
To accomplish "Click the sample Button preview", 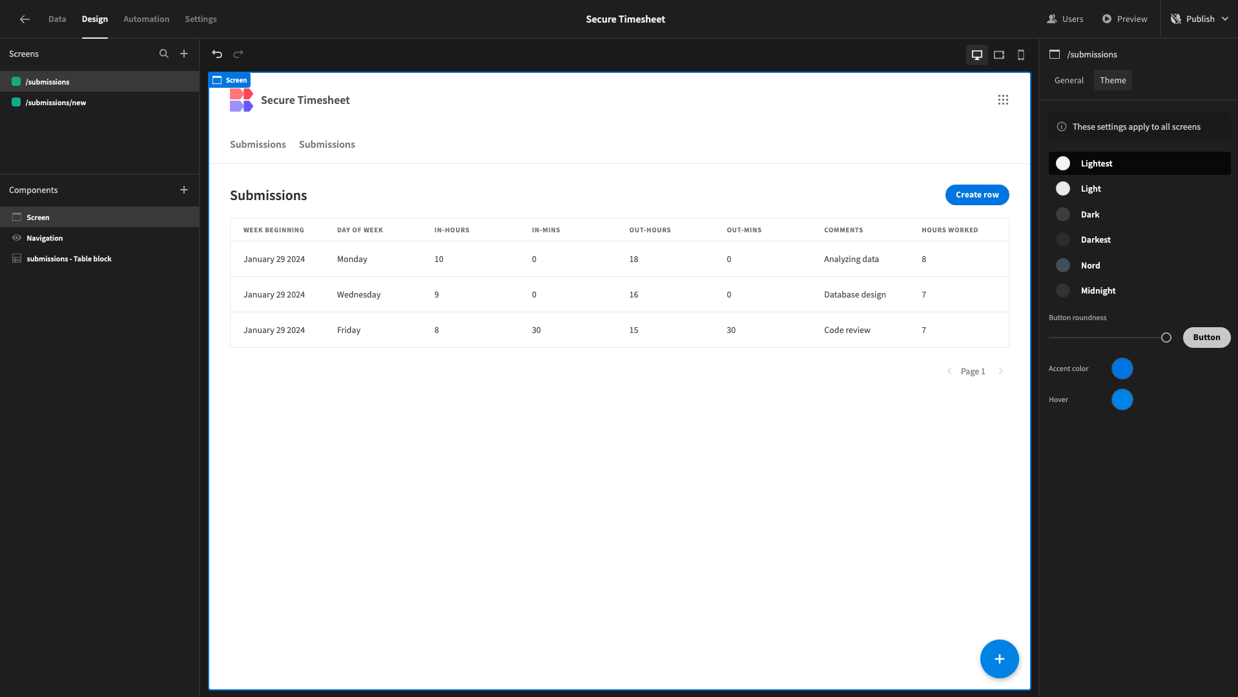I will [x=1206, y=338].
